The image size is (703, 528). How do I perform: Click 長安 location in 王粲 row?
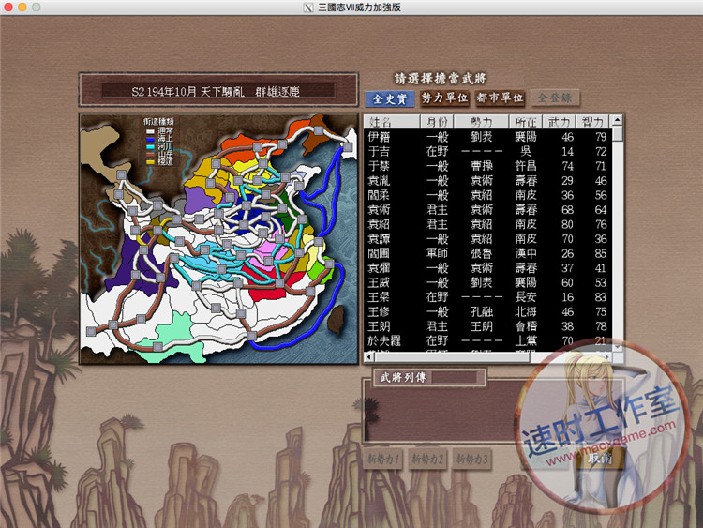pyautogui.click(x=526, y=297)
